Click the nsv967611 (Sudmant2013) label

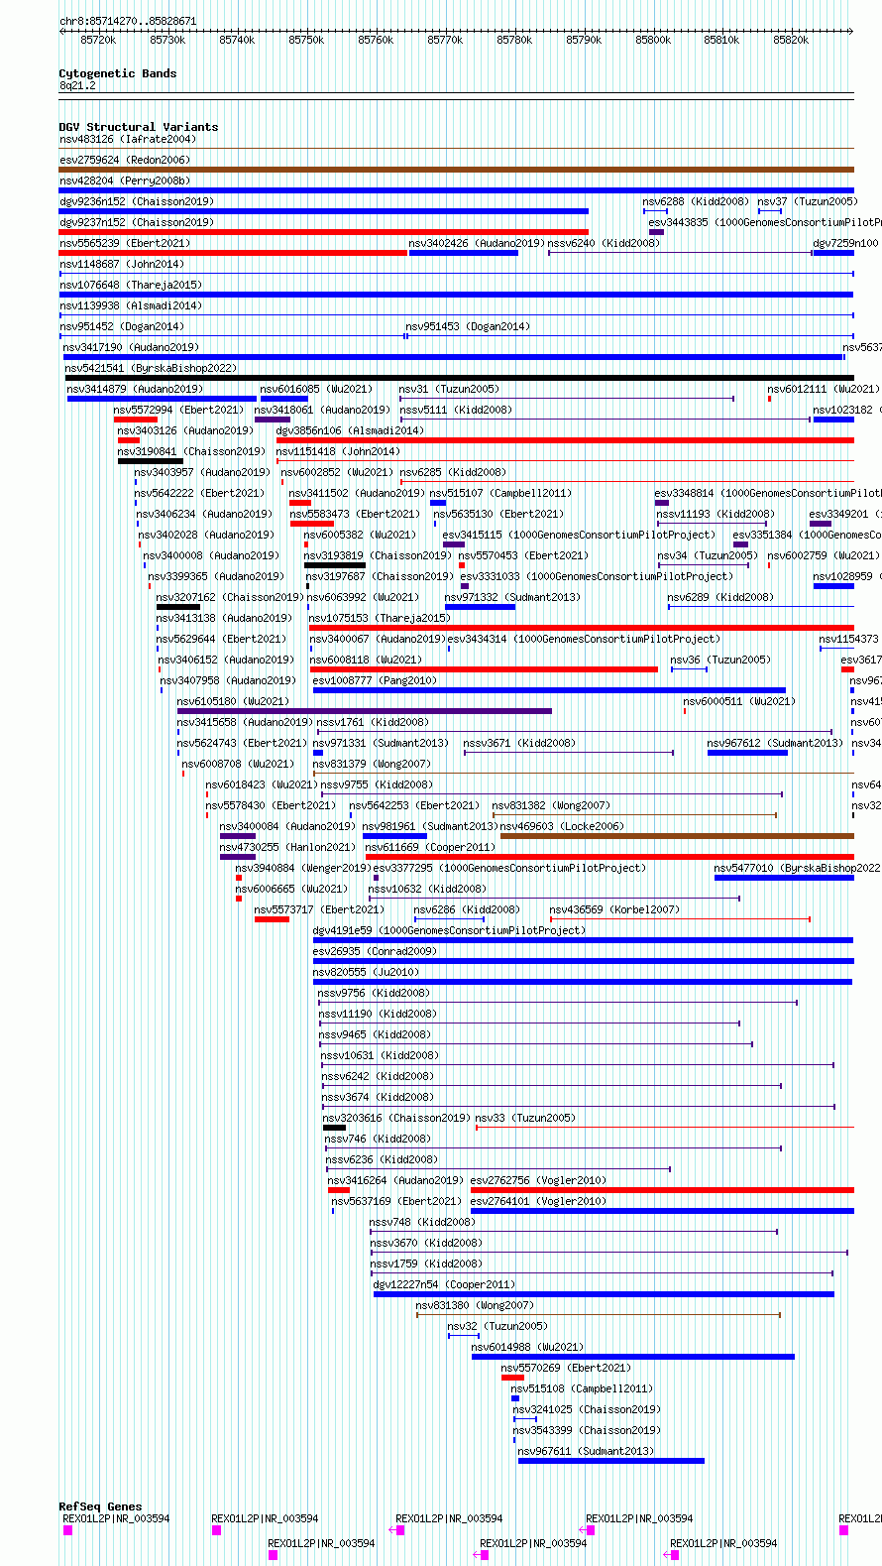coord(587,1451)
